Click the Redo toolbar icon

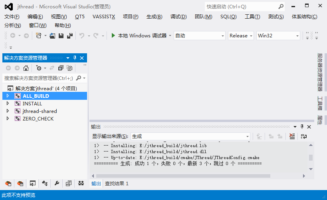point(96,36)
